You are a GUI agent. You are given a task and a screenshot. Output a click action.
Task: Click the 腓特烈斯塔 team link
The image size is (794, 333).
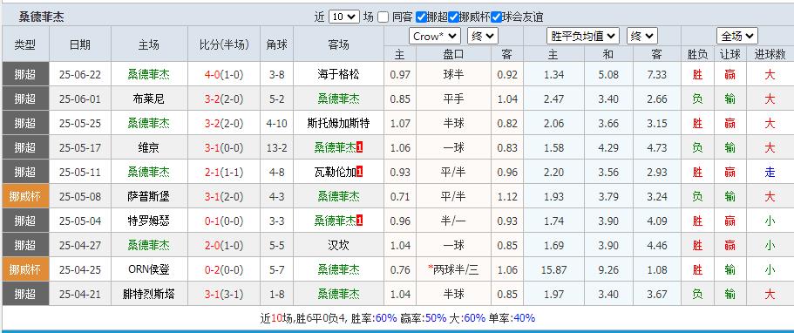[x=148, y=294]
